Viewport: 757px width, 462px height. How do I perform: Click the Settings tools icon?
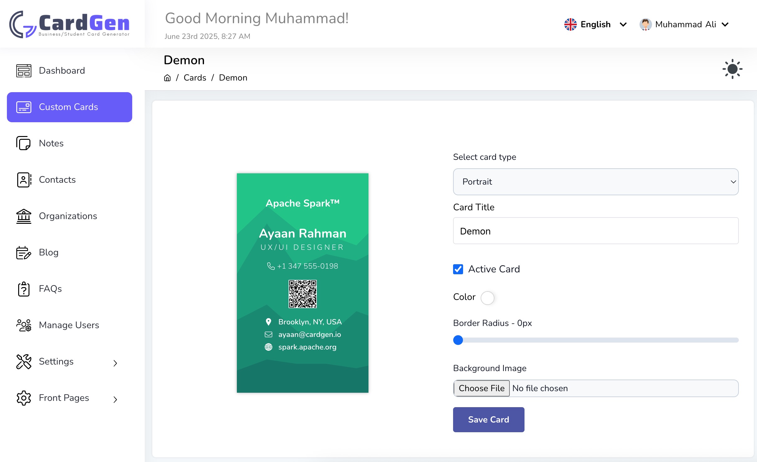[x=24, y=361]
